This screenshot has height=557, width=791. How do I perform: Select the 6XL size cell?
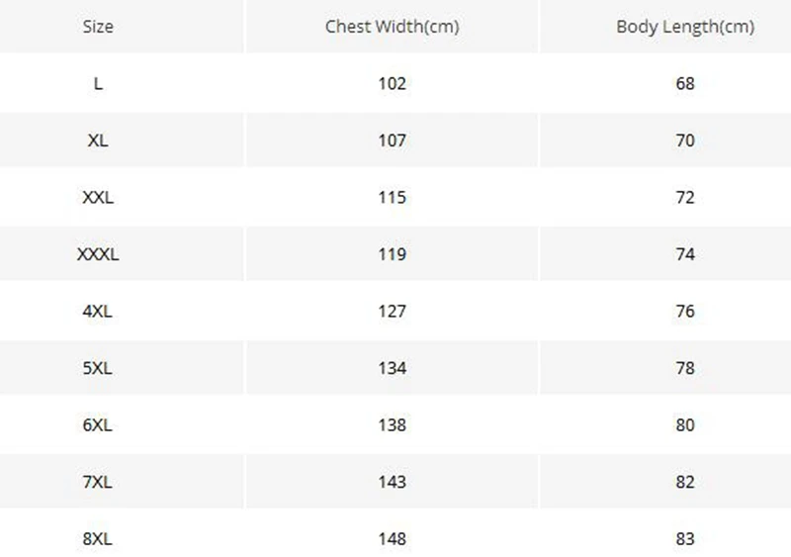pos(98,425)
